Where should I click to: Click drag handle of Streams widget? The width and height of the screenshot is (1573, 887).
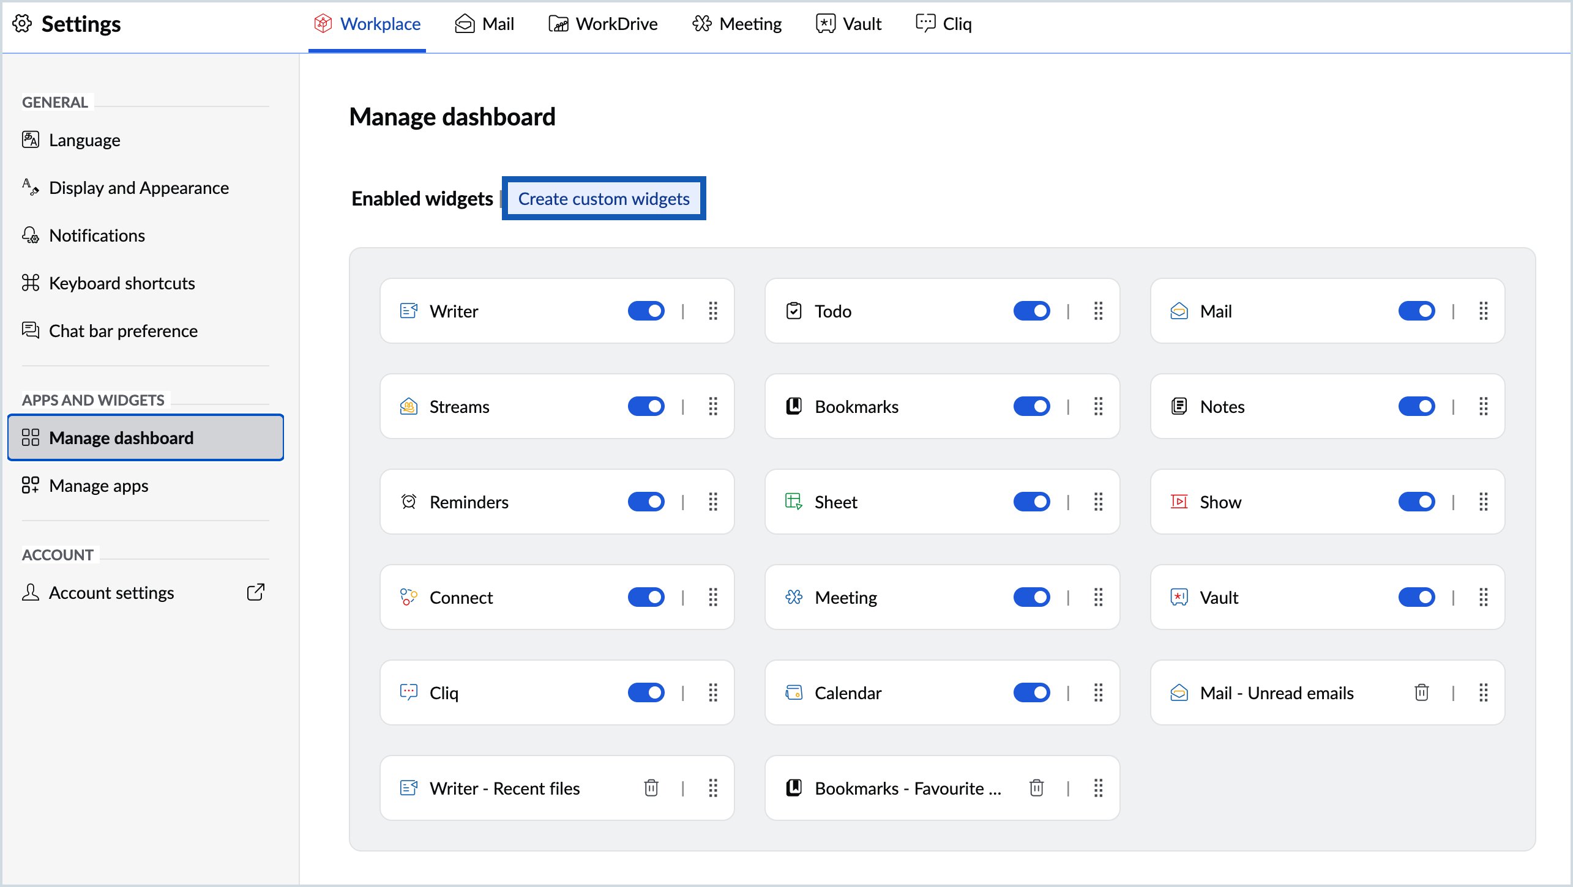pos(713,406)
